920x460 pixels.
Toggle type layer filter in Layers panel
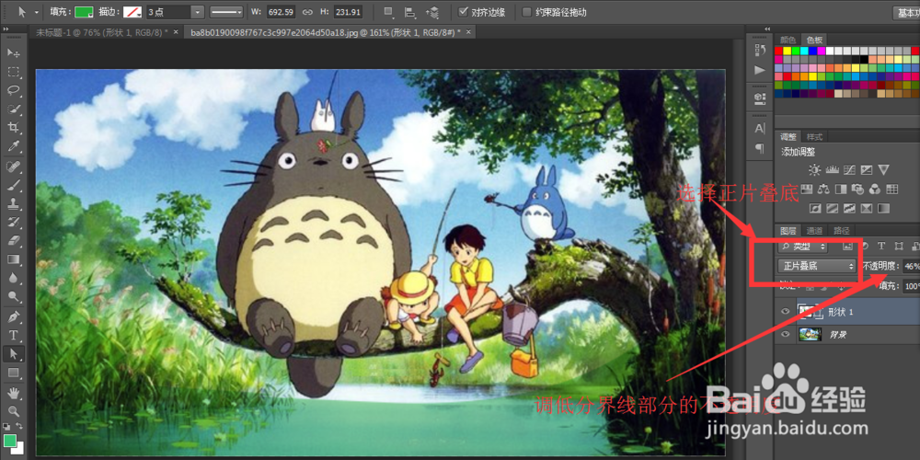(x=880, y=246)
